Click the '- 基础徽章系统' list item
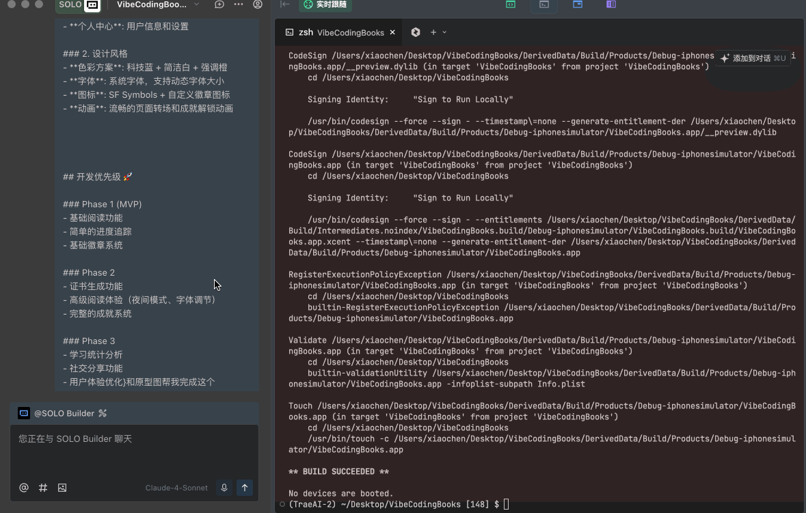The height and width of the screenshot is (513, 806). coord(93,246)
